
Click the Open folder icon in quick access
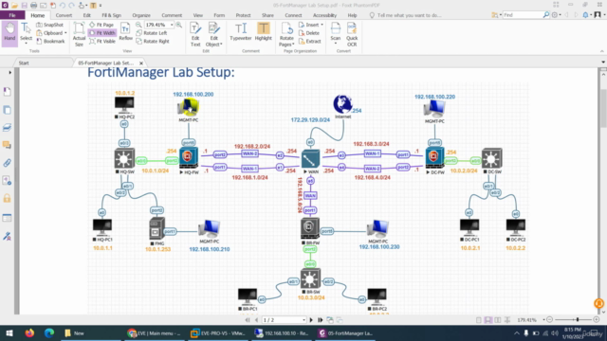coord(14,5)
